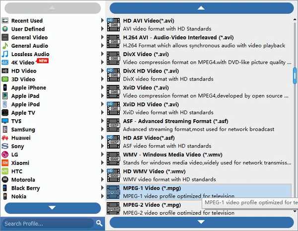Image resolution: width=298 pixels, height=231 pixels.
Task: Select MPEG-1 Video (*.mpg) format
Action: click(x=199, y=192)
